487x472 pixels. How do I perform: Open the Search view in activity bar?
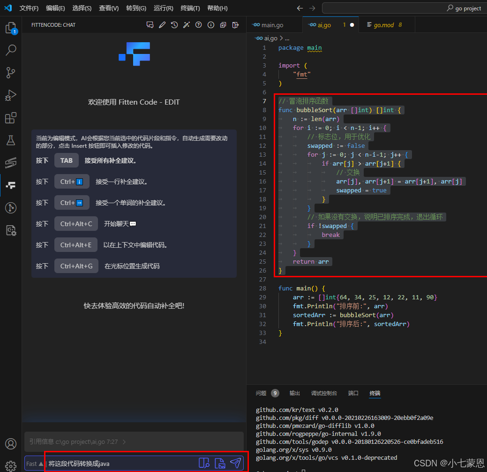[x=11, y=50]
